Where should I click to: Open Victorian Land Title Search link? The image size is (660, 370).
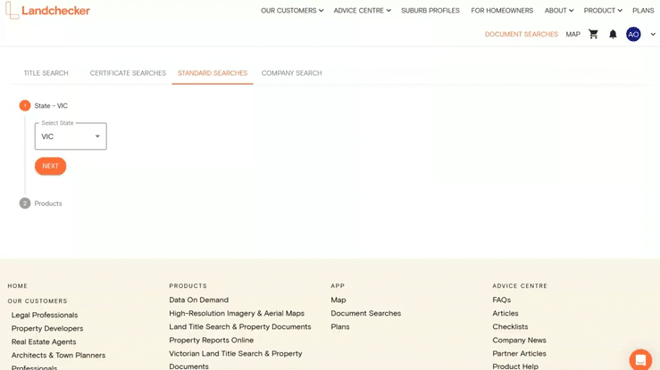click(x=236, y=360)
